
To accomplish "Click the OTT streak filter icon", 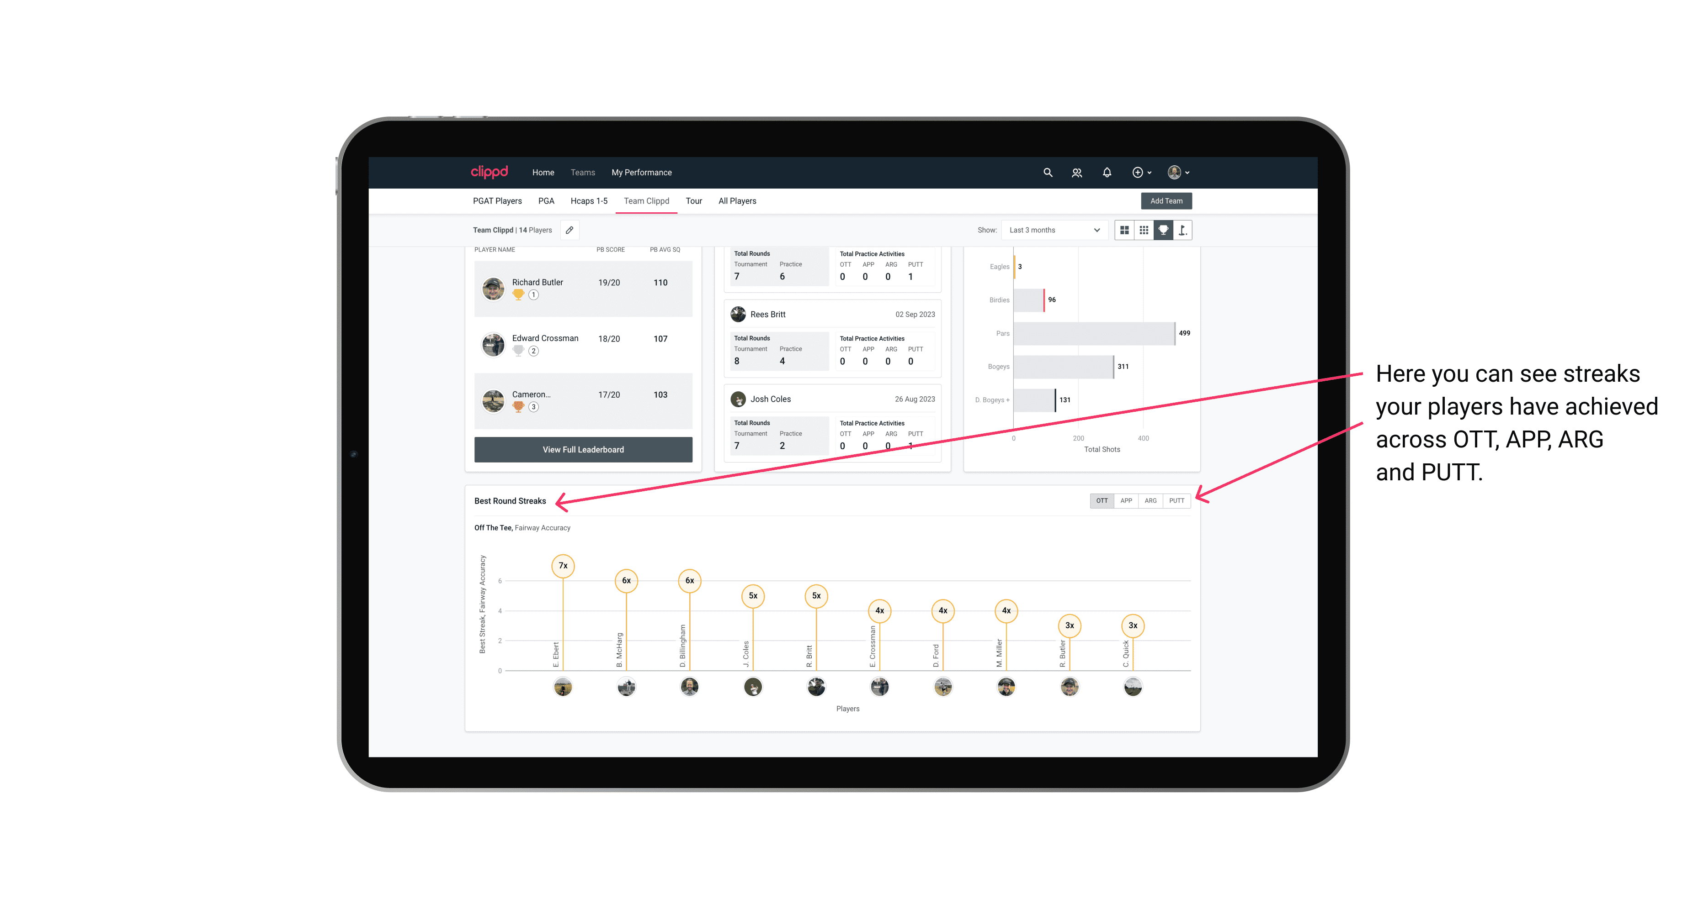I will pos(1102,500).
